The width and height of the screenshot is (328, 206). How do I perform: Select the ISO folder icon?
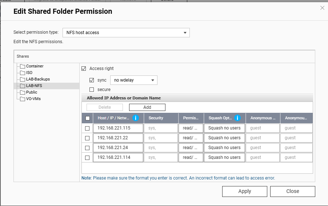tap(23, 73)
